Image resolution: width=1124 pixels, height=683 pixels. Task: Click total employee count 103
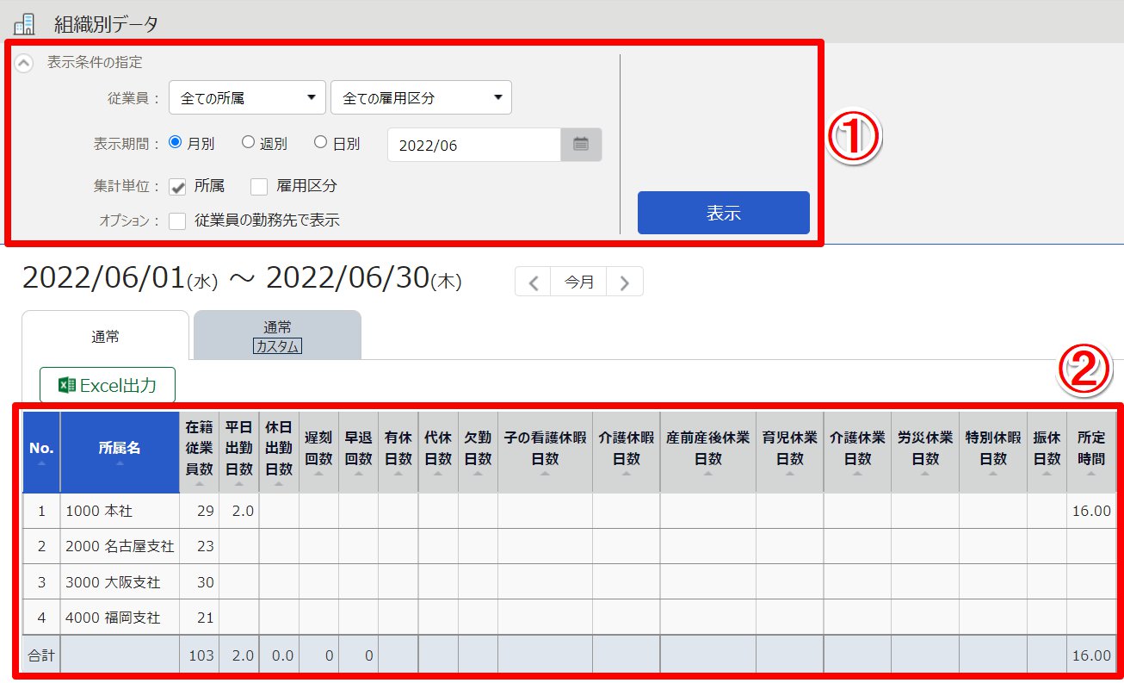[x=201, y=655]
